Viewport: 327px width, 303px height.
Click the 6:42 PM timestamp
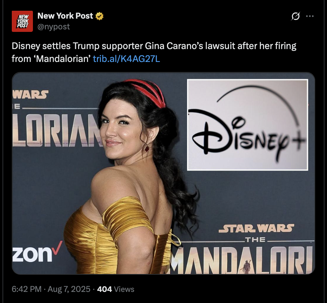point(26,289)
